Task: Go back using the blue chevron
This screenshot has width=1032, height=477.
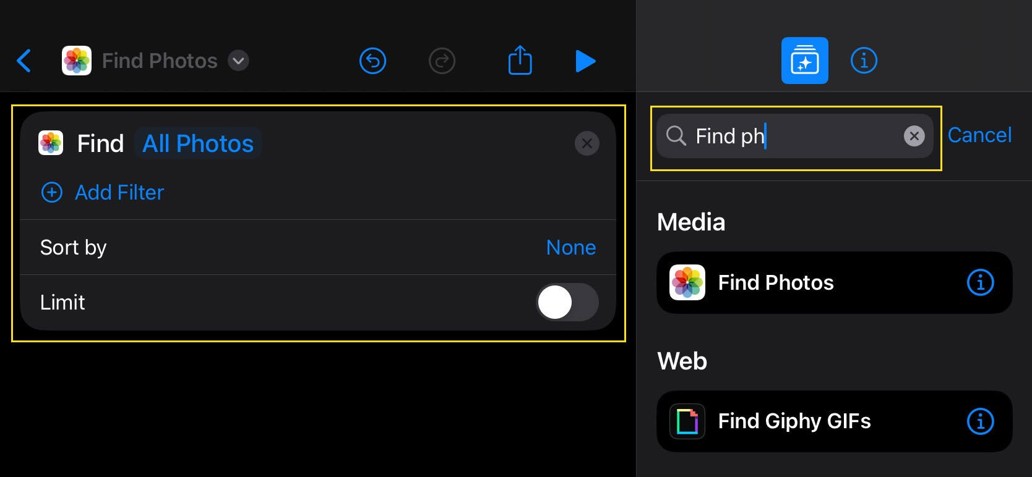Action: coord(24,61)
